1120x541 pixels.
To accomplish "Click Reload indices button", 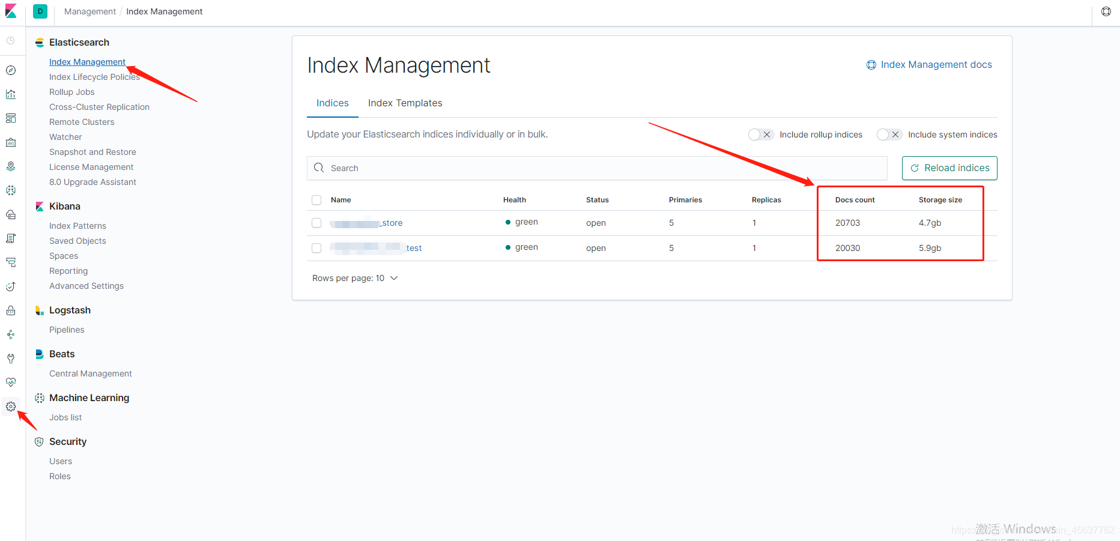I will (949, 168).
